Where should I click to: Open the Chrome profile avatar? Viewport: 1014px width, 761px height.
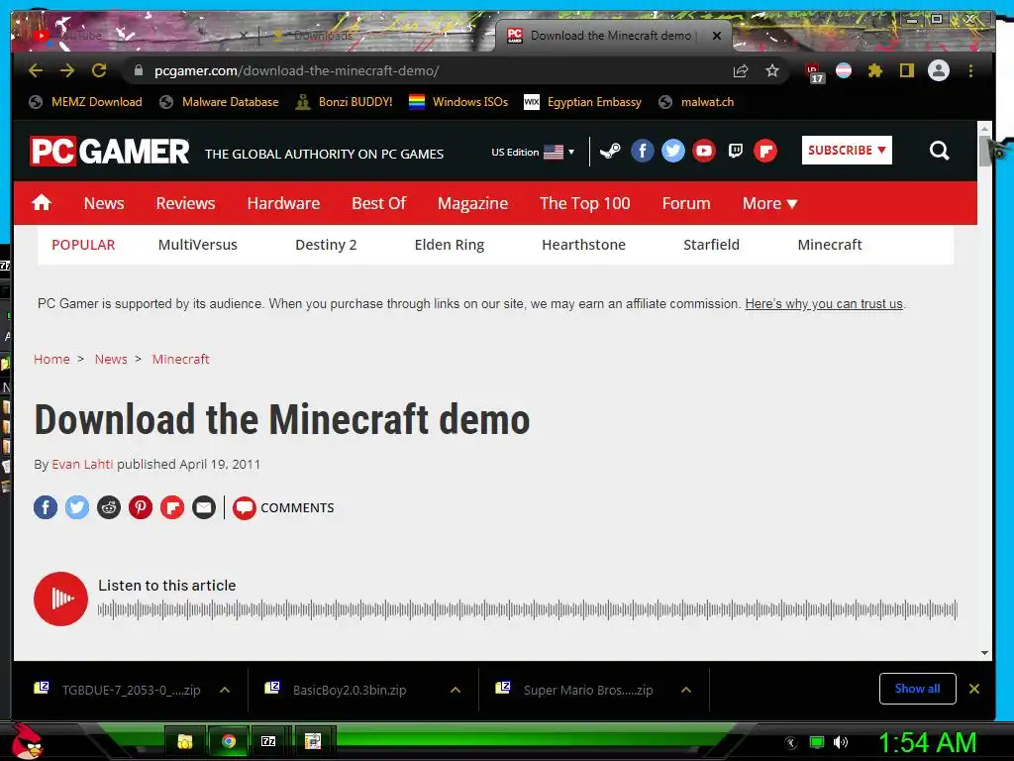[x=939, y=70]
